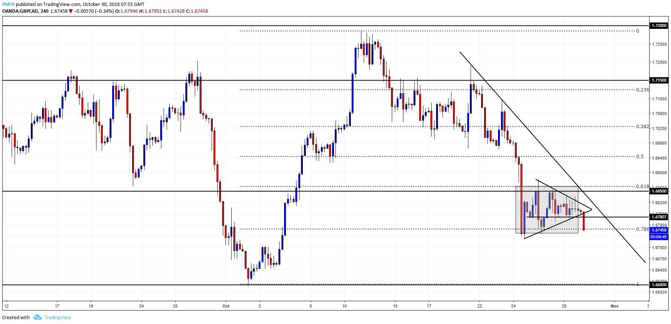Click the 1.66700 price axis value
Viewport: 671px width, 324px height.
pos(659,259)
